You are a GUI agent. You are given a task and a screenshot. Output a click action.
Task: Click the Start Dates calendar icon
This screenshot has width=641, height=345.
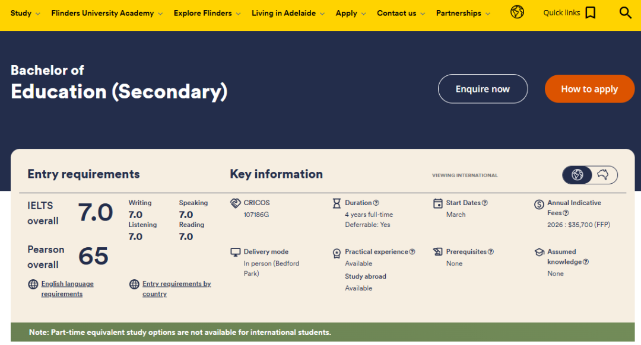(x=437, y=203)
